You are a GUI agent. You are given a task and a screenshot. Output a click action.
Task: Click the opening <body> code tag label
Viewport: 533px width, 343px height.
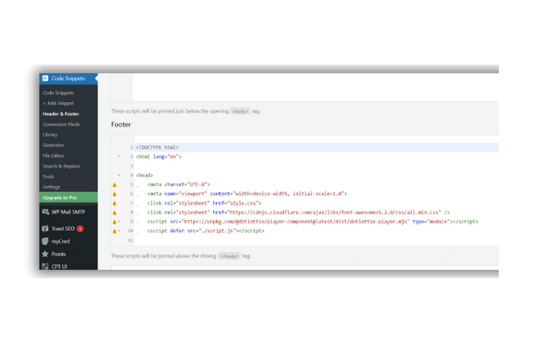tap(240, 111)
